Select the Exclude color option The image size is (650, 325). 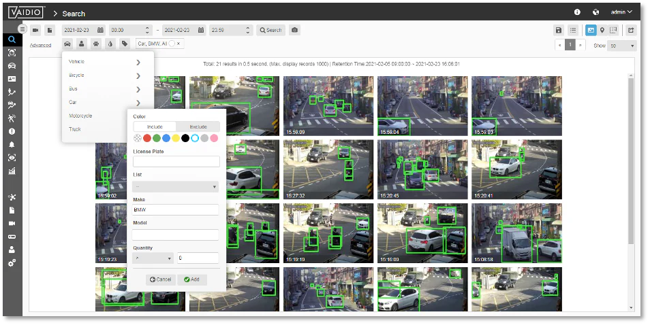click(x=198, y=126)
